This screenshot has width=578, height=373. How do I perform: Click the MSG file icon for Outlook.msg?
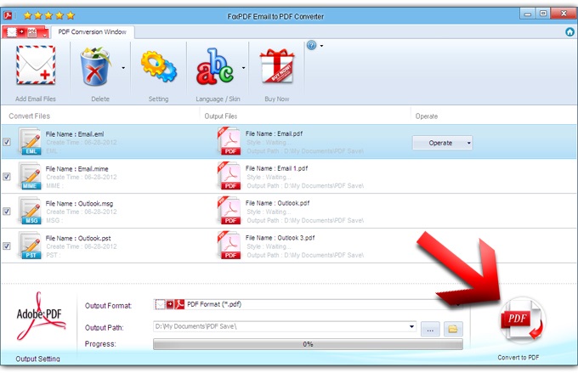point(30,211)
